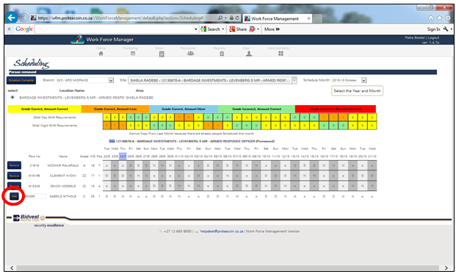Click the personnel number input field

35,196
